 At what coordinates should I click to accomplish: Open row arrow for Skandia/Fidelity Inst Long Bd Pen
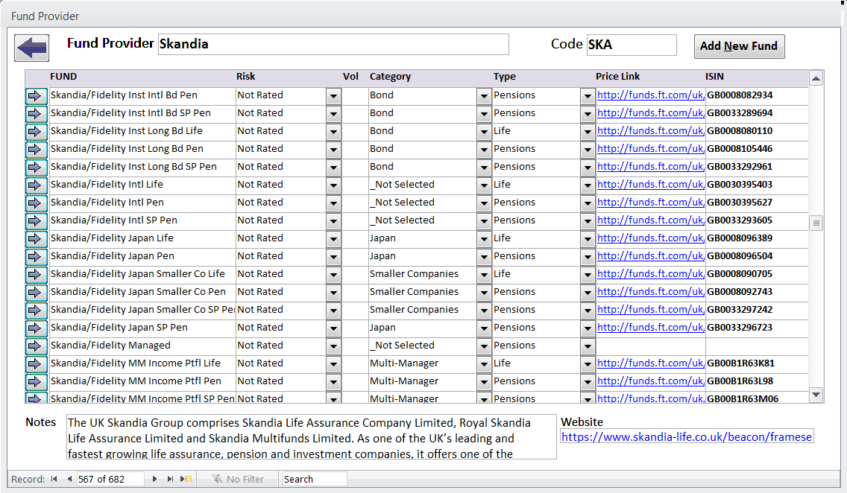37,150
